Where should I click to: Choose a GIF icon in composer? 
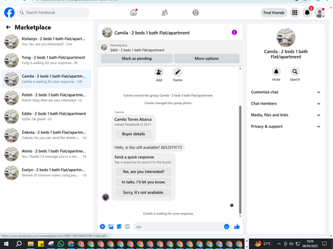pos(127,226)
